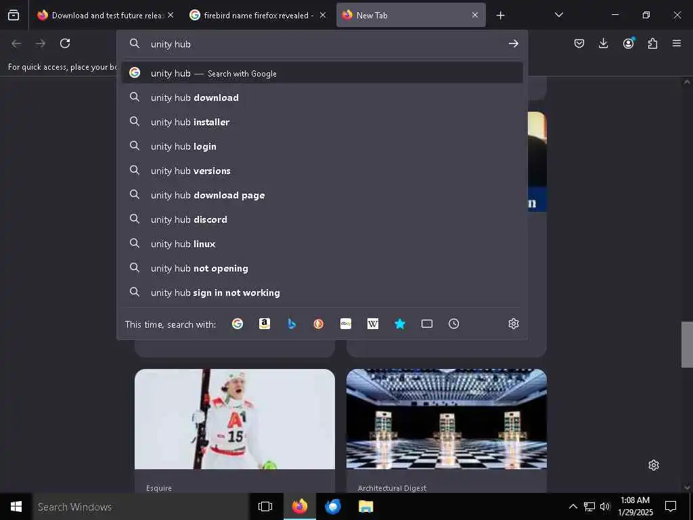693x520 pixels.
Task: Select 'unity hub discord' suggestion
Action: [321, 219]
